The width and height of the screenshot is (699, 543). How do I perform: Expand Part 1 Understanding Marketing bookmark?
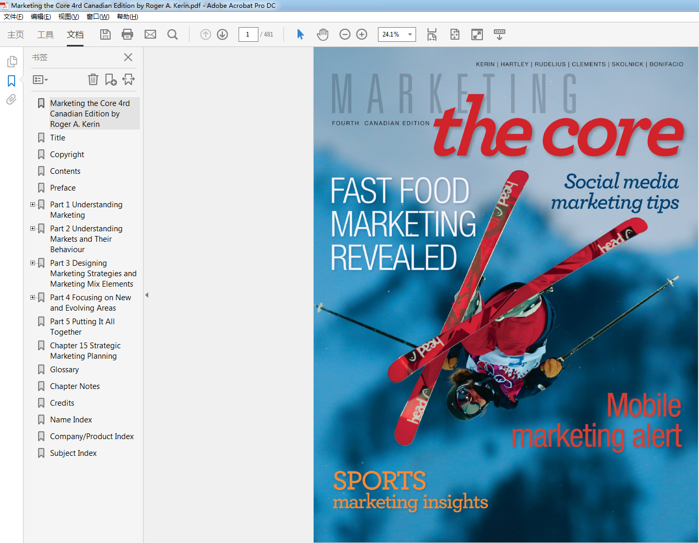(x=32, y=205)
